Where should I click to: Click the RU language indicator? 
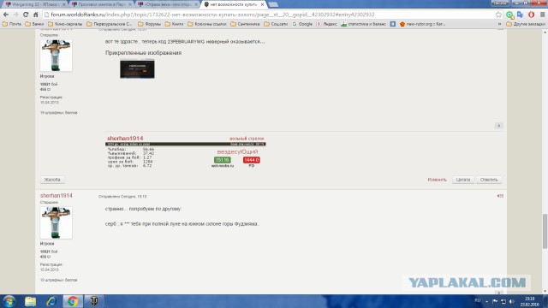coord(478,300)
